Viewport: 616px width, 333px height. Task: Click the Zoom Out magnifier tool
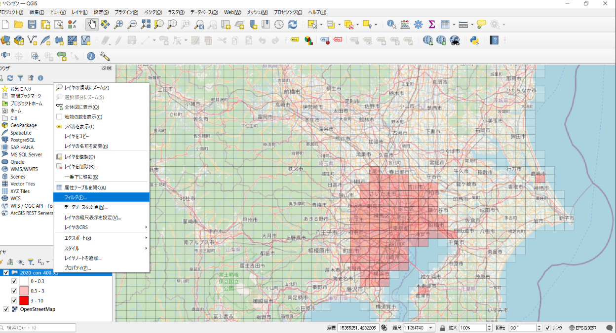(132, 24)
